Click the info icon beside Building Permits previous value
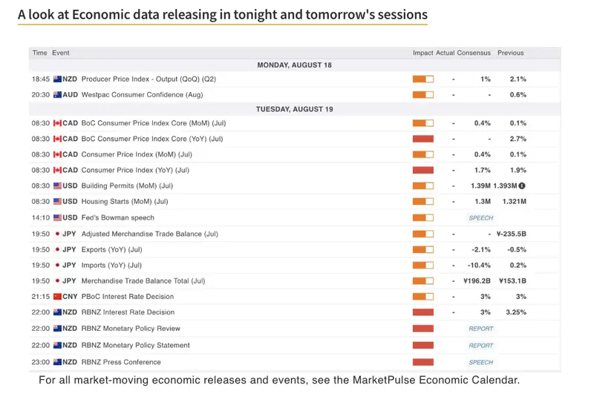Screen dimensions: 594x394 pos(523,185)
